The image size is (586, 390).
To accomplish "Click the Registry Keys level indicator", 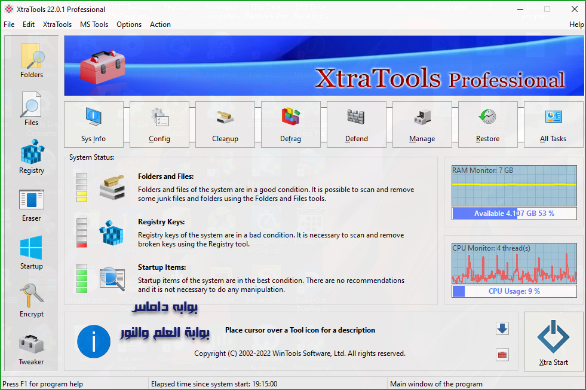I will point(82,233).
